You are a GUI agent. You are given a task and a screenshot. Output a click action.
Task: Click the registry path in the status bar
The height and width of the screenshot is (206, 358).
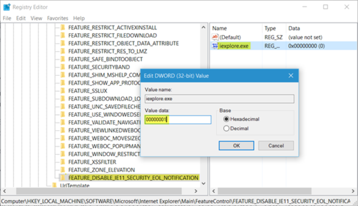point(176,201)
